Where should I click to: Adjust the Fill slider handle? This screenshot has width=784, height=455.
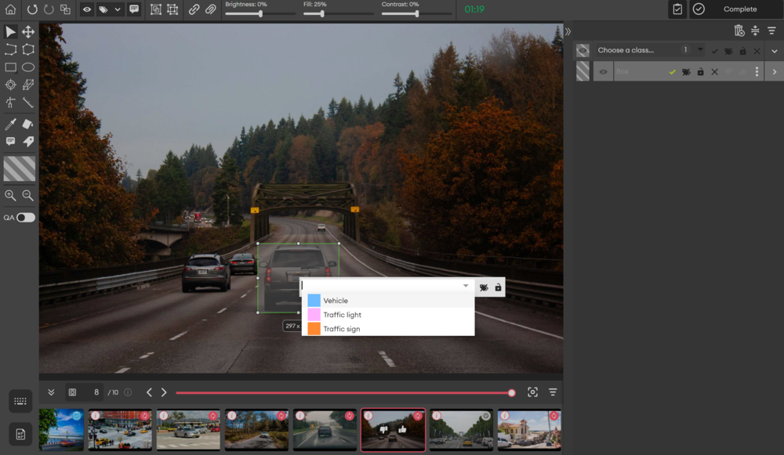click(322, 14)
